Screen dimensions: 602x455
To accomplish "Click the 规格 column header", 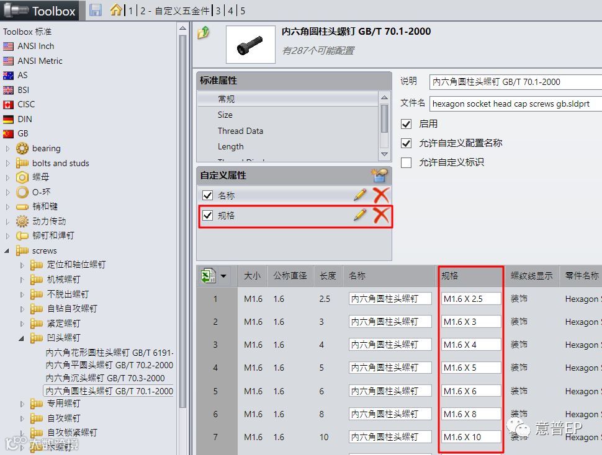I will [470, 276].
